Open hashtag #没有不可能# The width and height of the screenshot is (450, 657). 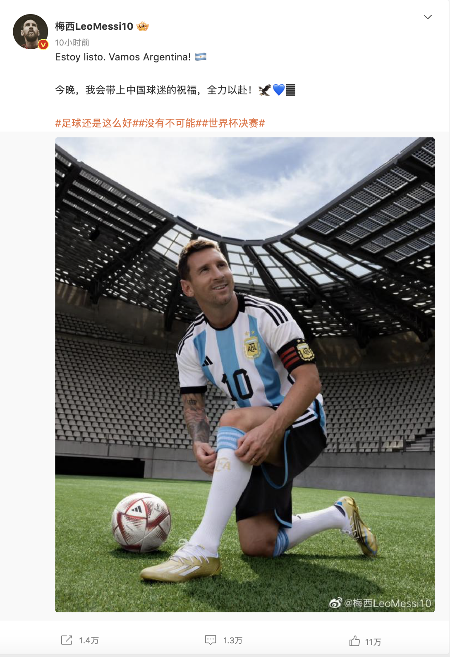[x=170, y=123]
